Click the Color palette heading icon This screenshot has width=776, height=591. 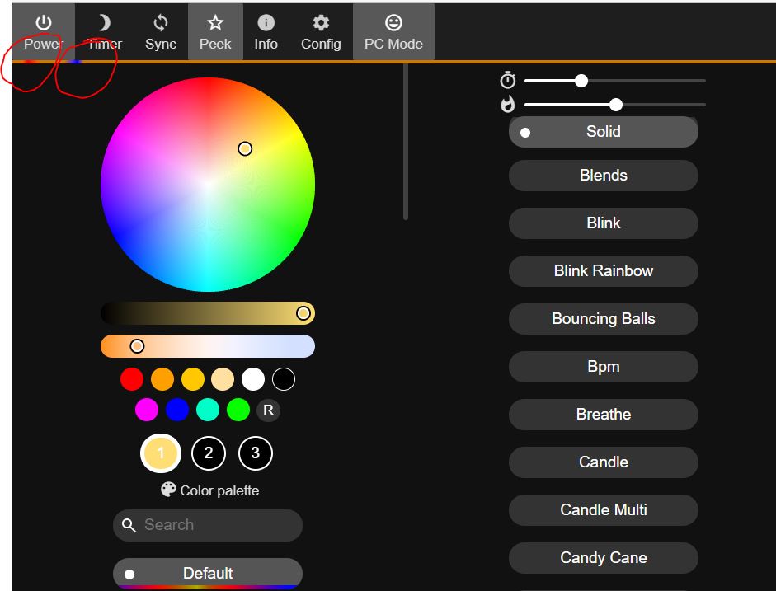tap(168, 490)
